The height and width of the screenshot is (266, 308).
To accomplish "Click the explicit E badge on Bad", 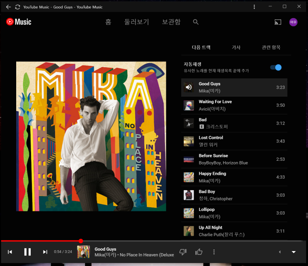I will pyautogui.click(x=201, y=127).
